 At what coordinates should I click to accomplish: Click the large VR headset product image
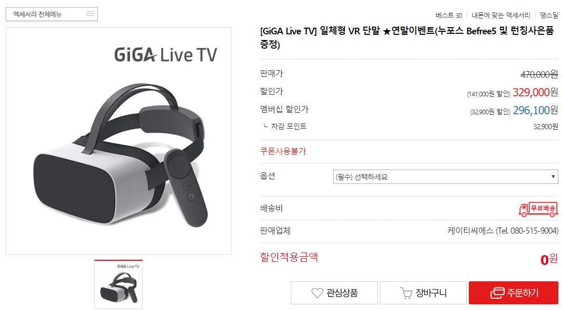[x=119, y=141]
